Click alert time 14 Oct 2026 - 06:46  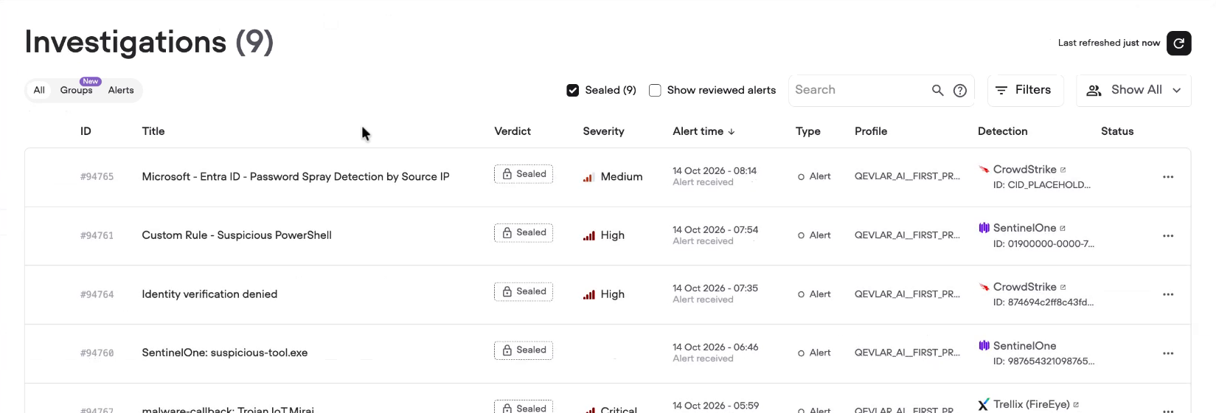[x=715, y=347]
